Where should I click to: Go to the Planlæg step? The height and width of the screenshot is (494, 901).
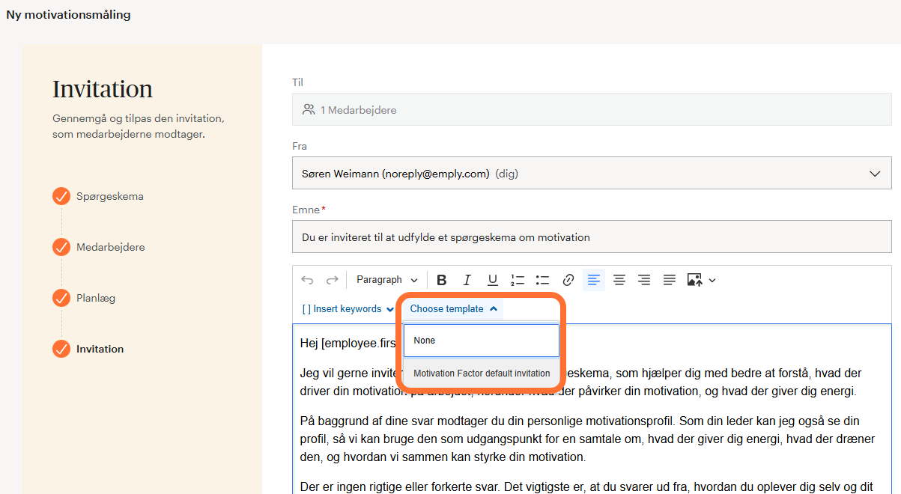pos(96,299)
